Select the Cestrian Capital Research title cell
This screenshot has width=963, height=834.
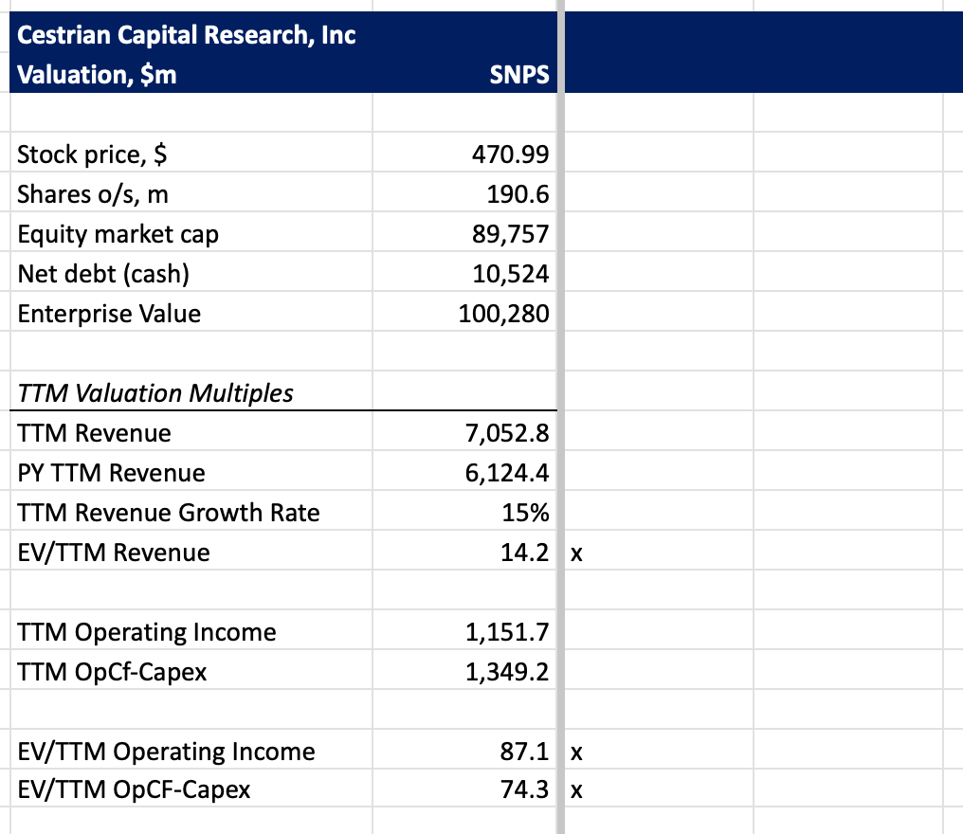[x=187, y=35]
